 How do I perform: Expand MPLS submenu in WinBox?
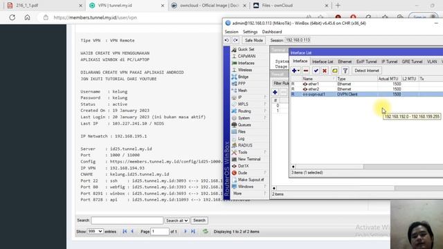(x=248, y=104)
